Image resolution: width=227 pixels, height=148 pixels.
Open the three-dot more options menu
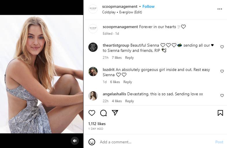point(219,9)
